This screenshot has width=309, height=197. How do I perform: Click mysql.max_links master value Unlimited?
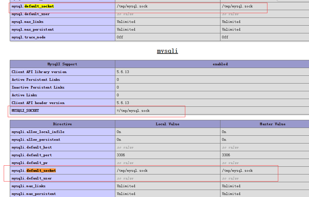tap(231, 22)
